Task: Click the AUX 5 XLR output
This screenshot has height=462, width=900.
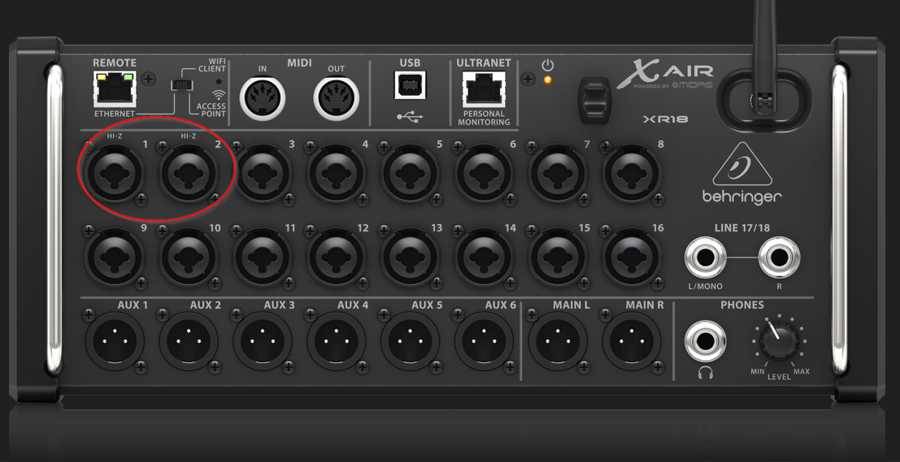Action: pyautogui.click(x=410, y=341)
